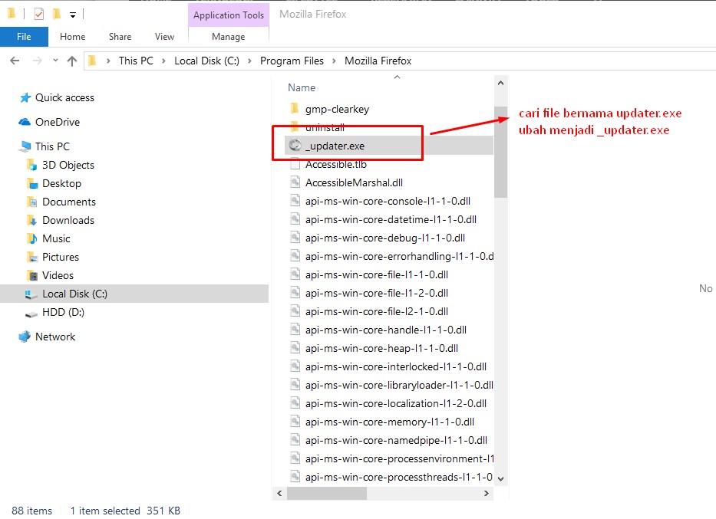This screenshot has width=716, height=519.
Task: Select This PC in the navigation pane
Action: pyautogui.click(x=52, y=146)
